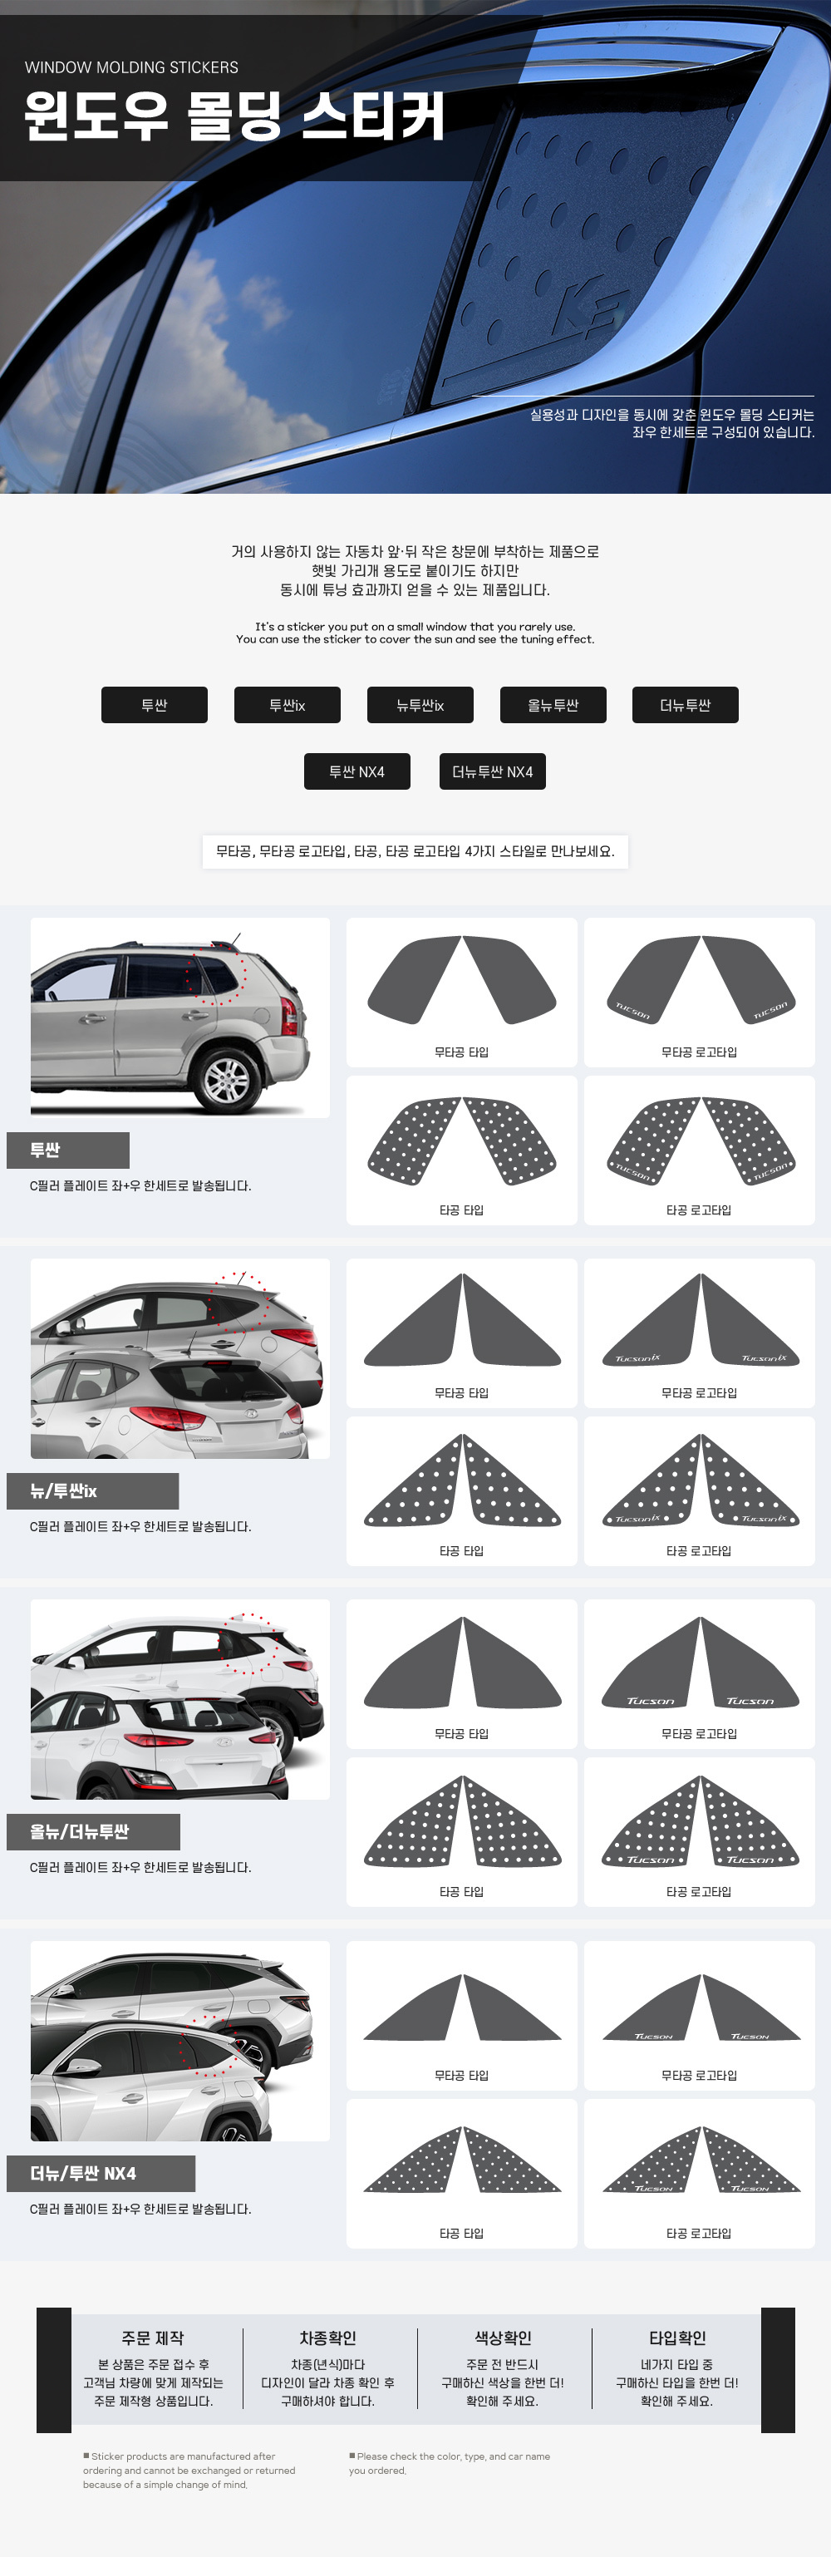Open the silver 투싼 car photo
This screenshot has height=2557, width=831.
point(179,1017)
